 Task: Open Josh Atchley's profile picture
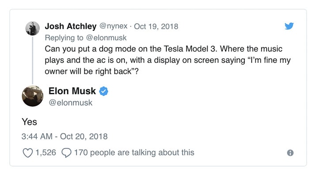click(32, 28)
